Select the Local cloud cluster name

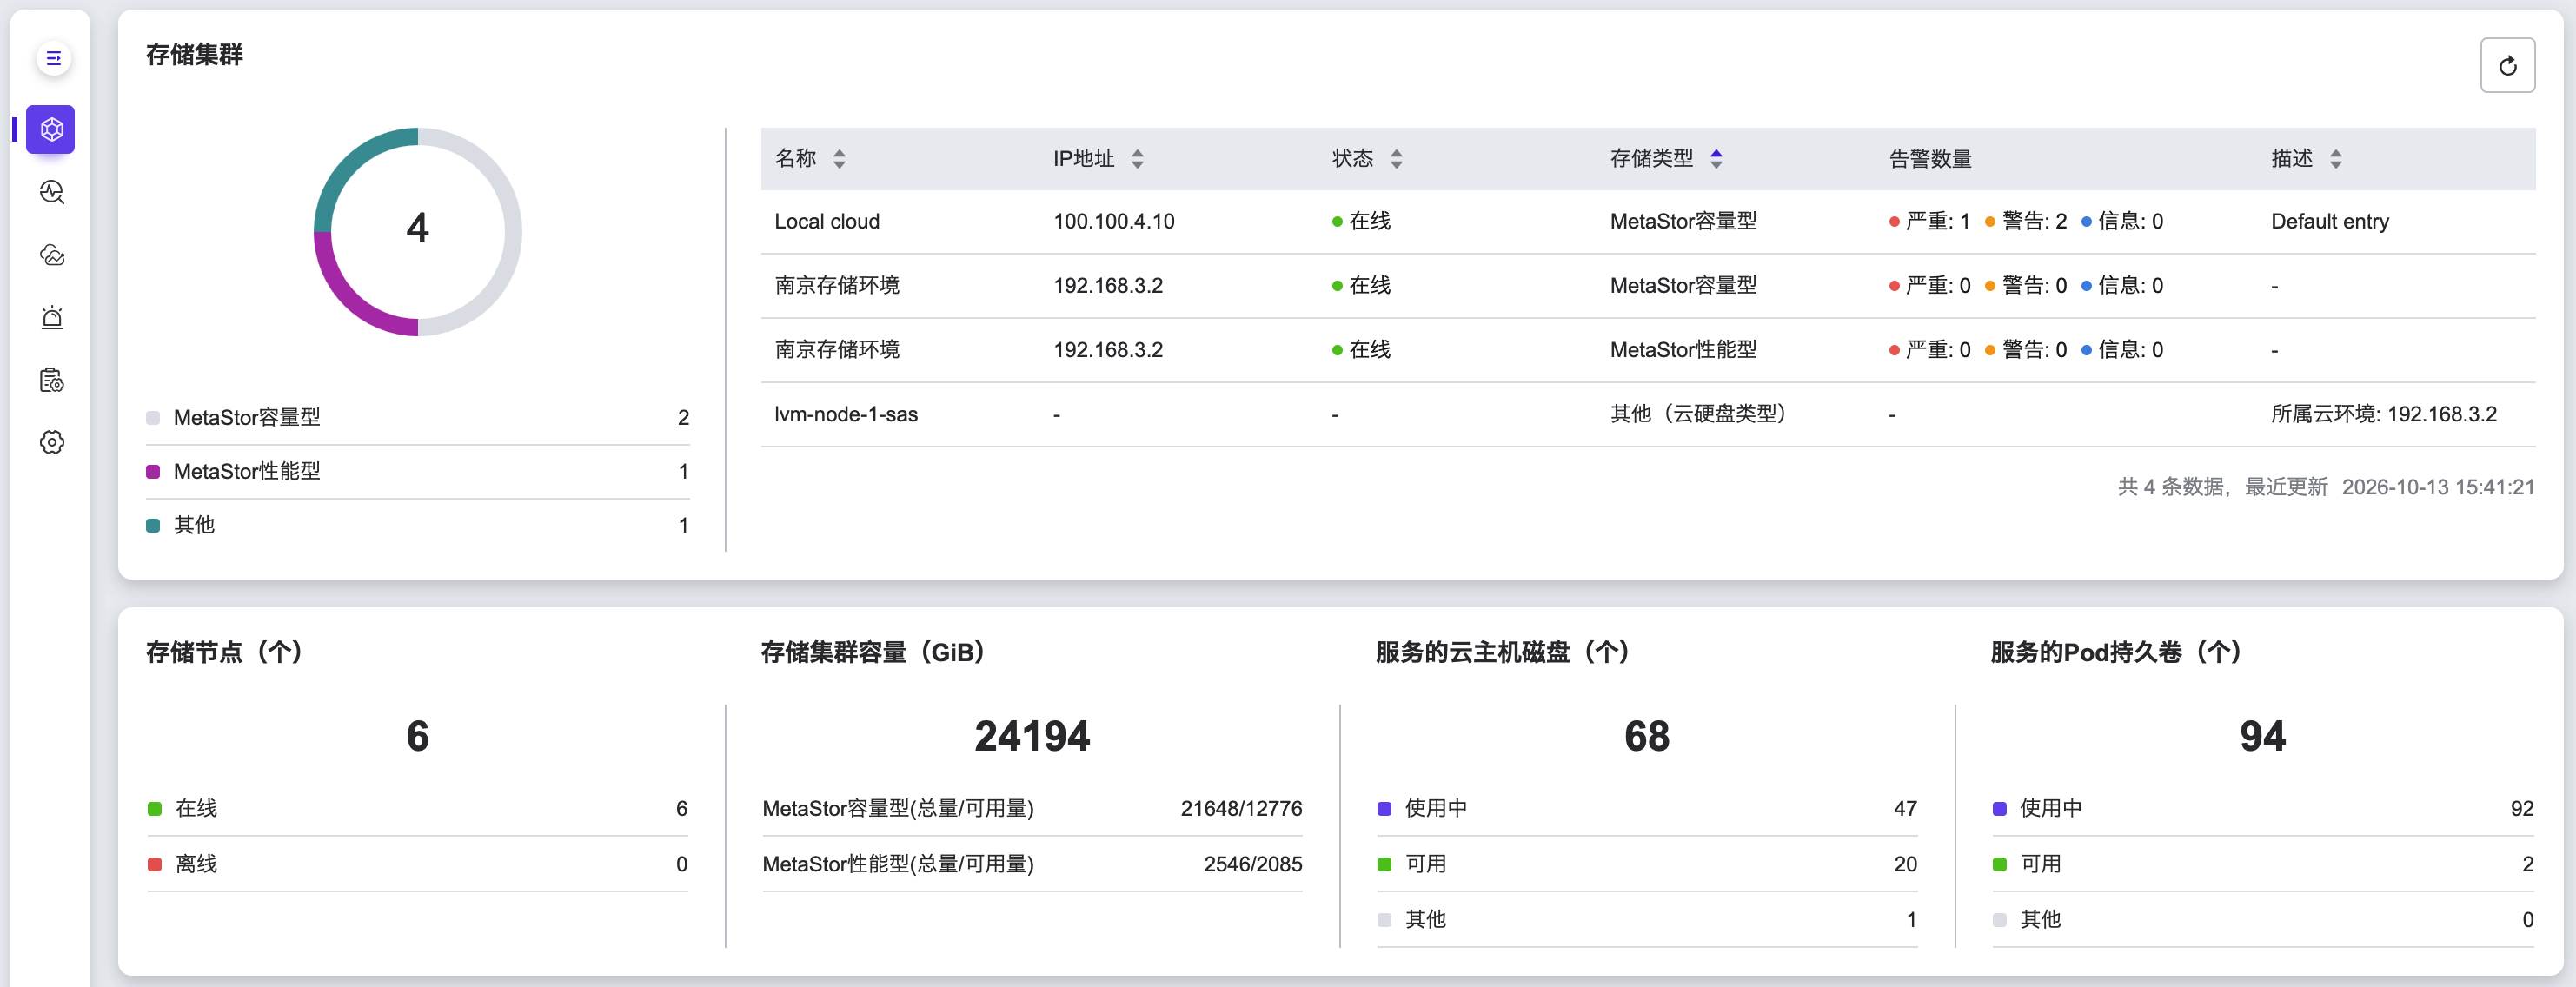[827, 221]
